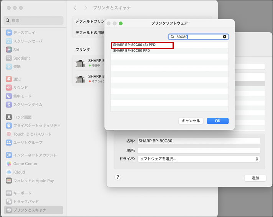Open the Spotlight sidebar icon
This screenshot has width=273, height=217.
tap(9, 58)
